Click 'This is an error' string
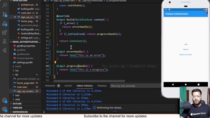This screenshot has height=118, width=210. click(90, 55)
